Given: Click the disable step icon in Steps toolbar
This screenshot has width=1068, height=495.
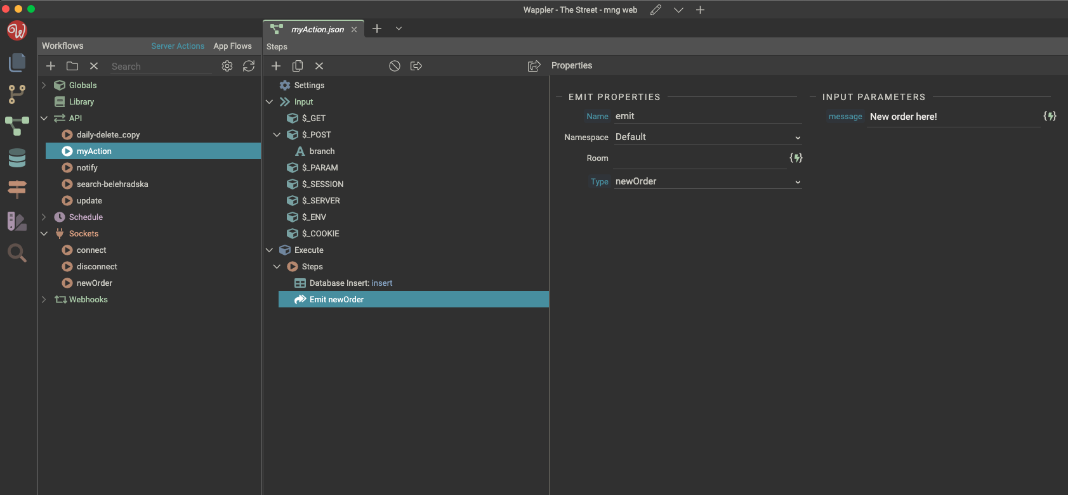Looking at the screenshot, I should pyautogui.click(x=395, y=66).
